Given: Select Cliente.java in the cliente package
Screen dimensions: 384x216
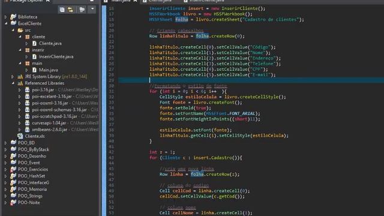Looking at the screenshot, I should (50, 43).
